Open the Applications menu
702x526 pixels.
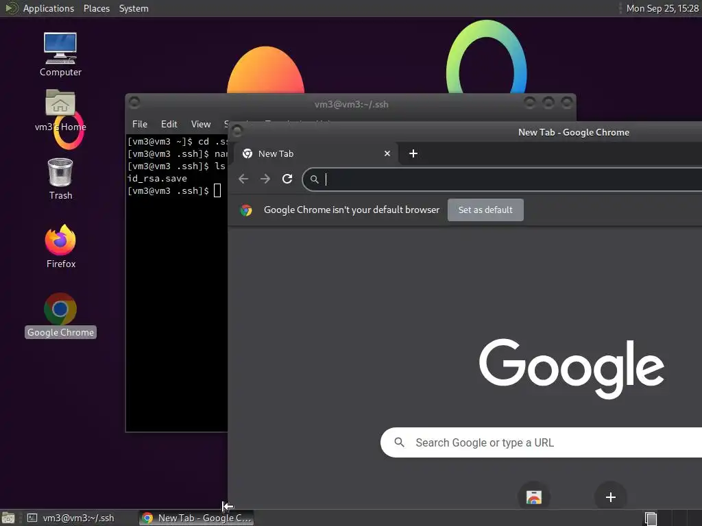(49, 8)
